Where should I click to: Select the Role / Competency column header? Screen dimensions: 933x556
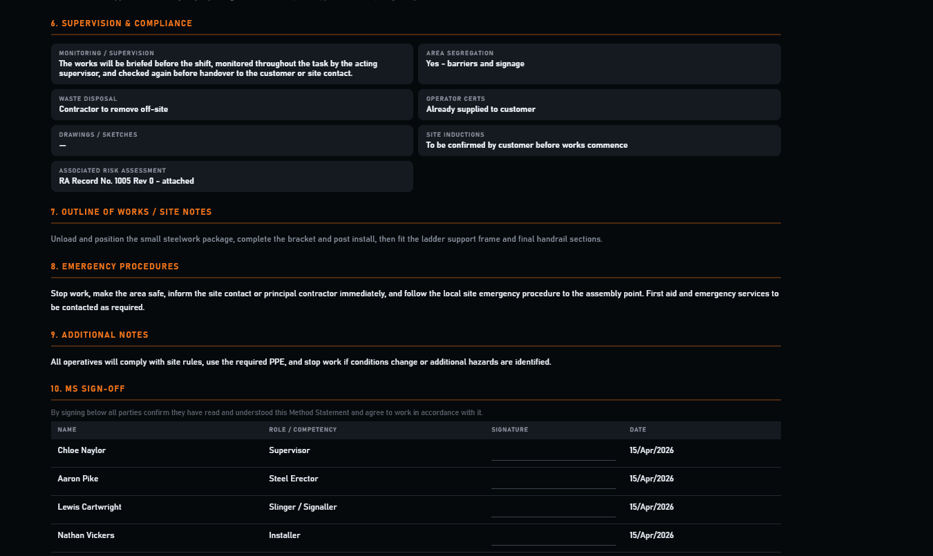point(302,430)
